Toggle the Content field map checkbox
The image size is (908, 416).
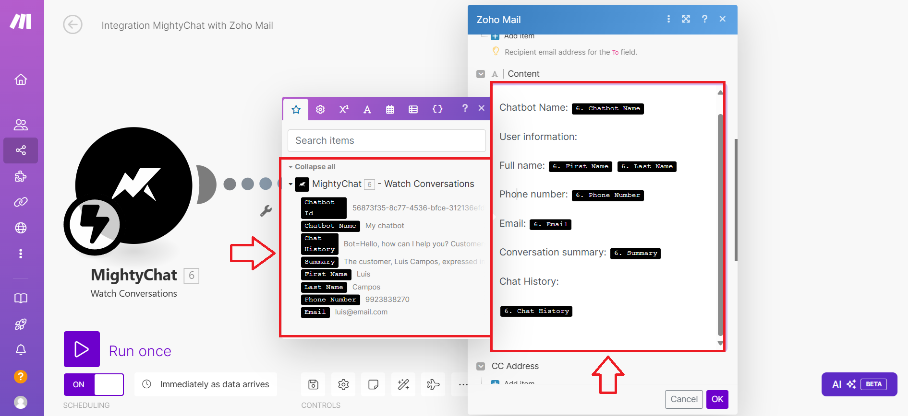pos(481,74)
